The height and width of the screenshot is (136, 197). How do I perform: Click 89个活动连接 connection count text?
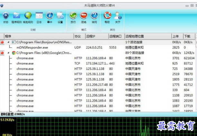tap(135, 53)
